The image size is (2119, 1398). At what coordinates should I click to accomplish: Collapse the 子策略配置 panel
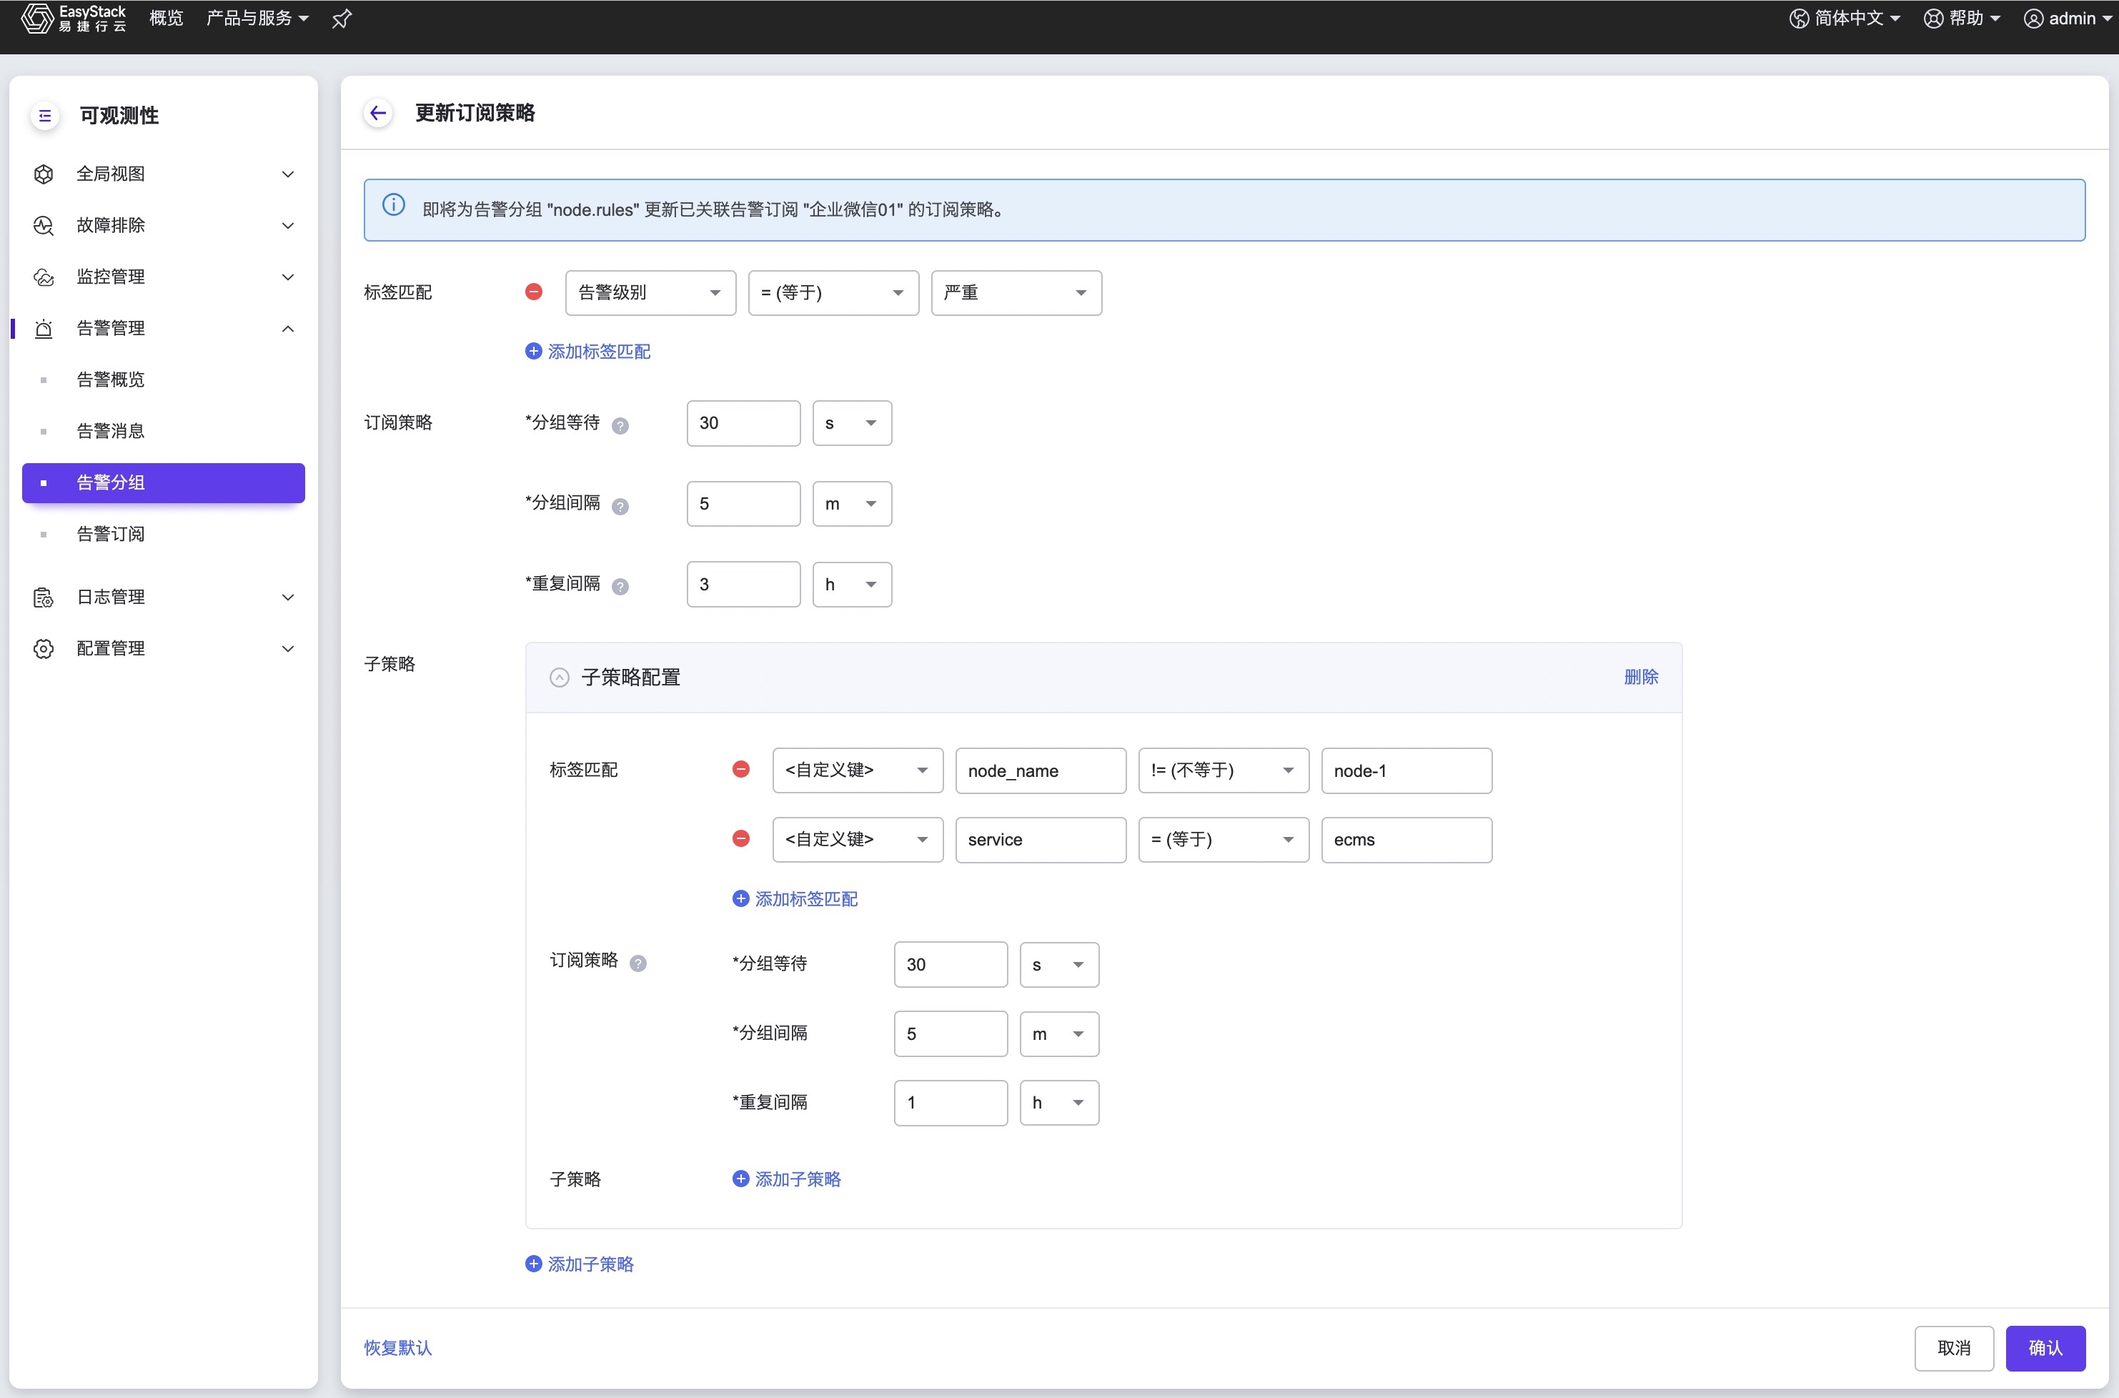click(559, 678)
